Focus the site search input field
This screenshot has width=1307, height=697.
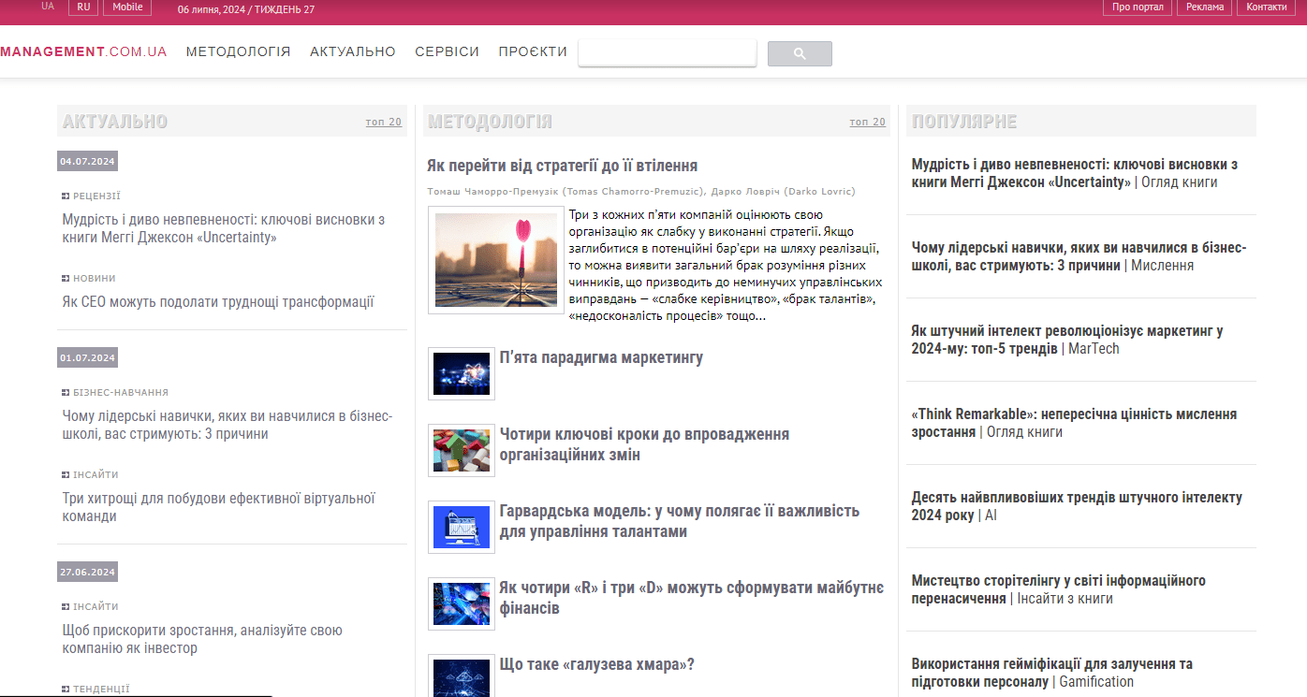(x=668, y=53)
